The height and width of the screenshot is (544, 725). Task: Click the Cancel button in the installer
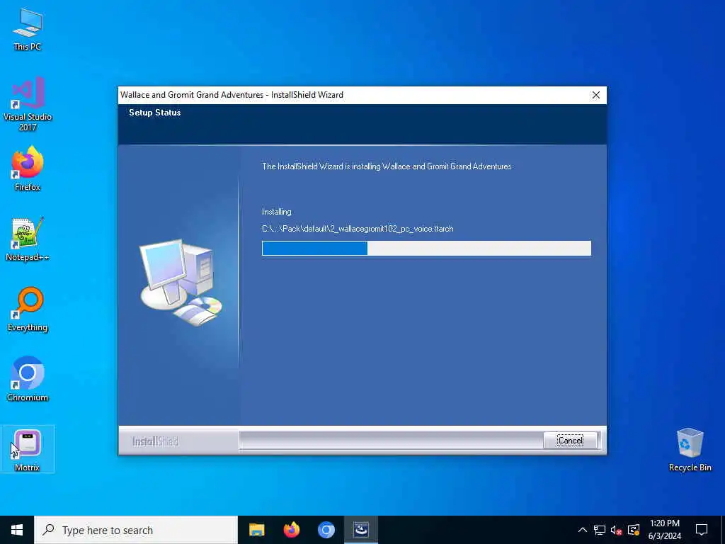point(570,441)
